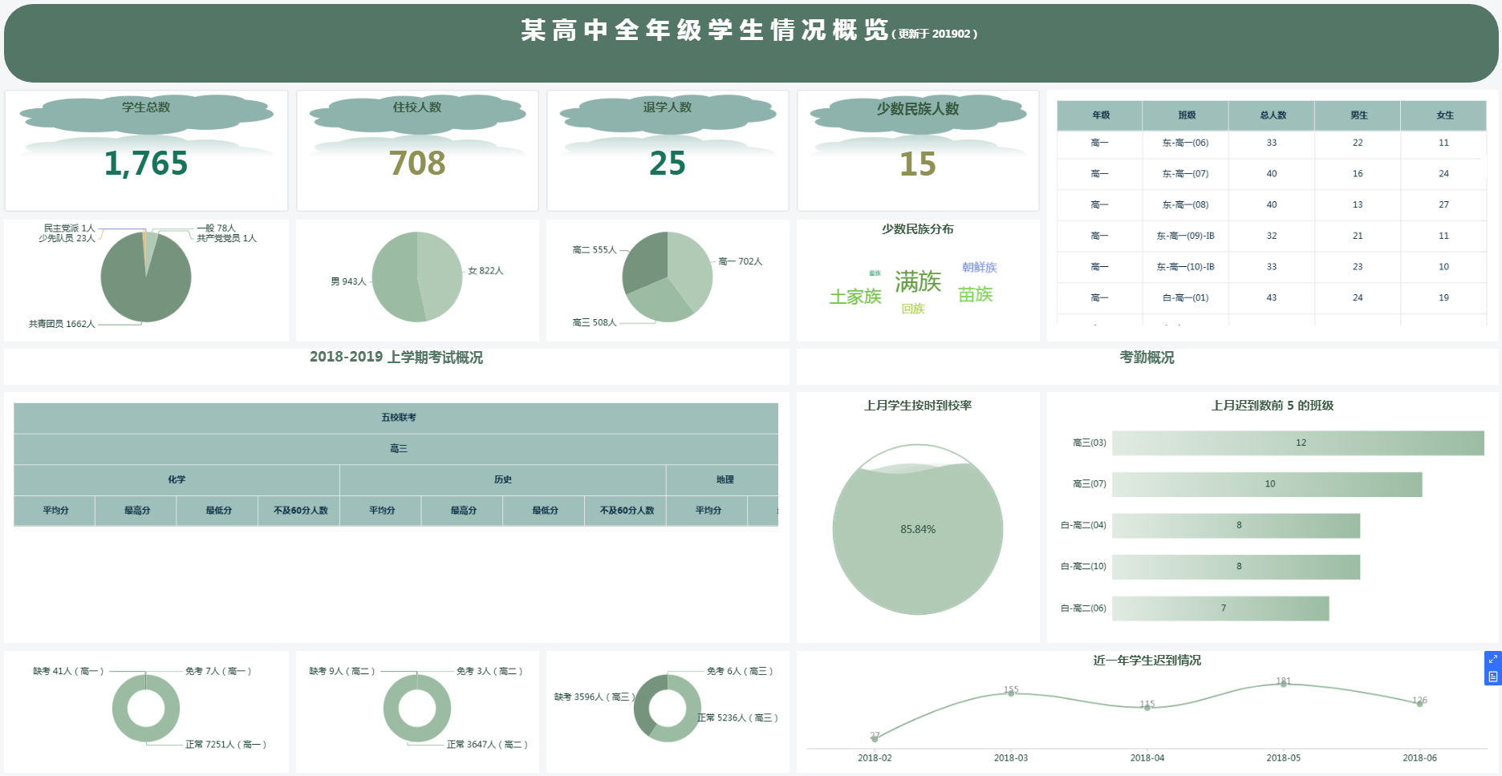Image resolution: width=1502 pixels, height=776 pixels.
Task: Select the 白-高二(06) bar showing 7
Action: (1220, 608)
